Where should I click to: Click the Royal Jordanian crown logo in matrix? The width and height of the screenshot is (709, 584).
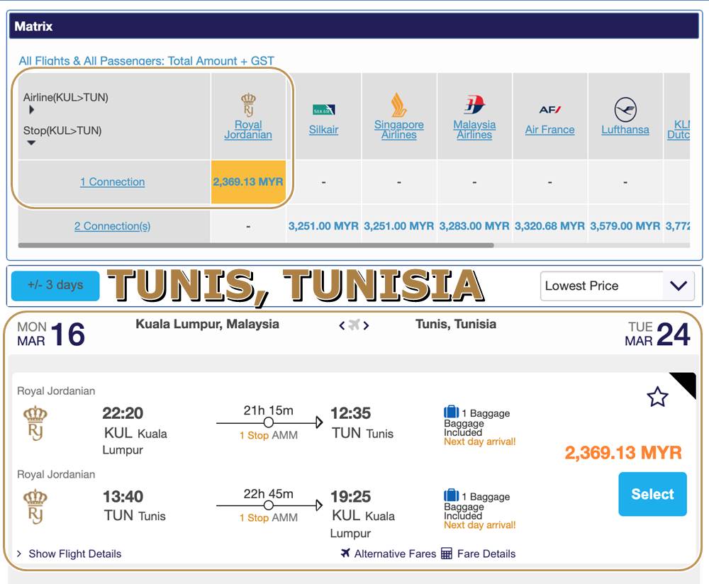[248, 104]
